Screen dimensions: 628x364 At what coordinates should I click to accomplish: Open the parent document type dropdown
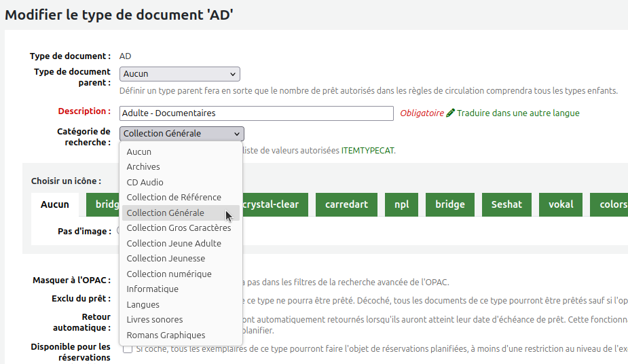(179, 74)
